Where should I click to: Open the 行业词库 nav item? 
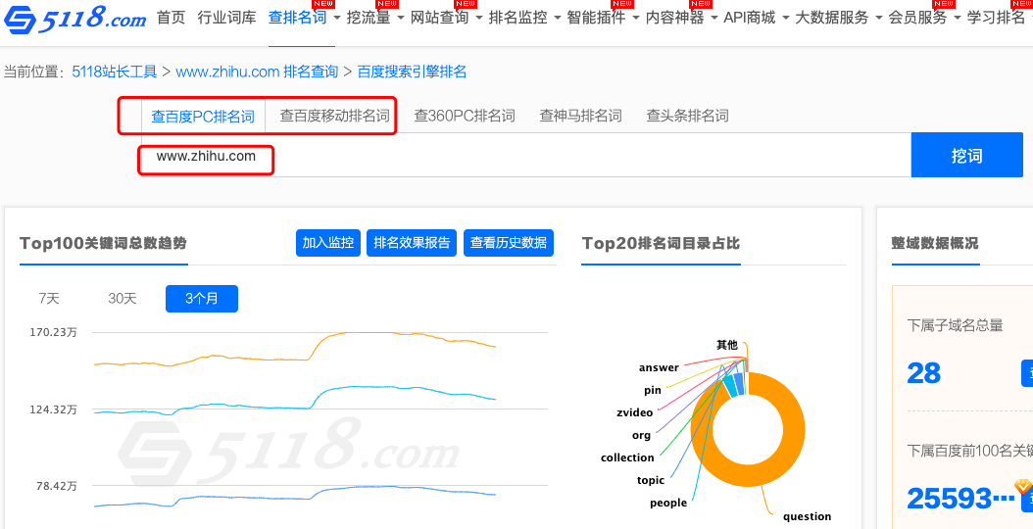point(226,18)
